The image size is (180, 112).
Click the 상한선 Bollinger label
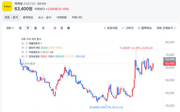tap(52, 48)
